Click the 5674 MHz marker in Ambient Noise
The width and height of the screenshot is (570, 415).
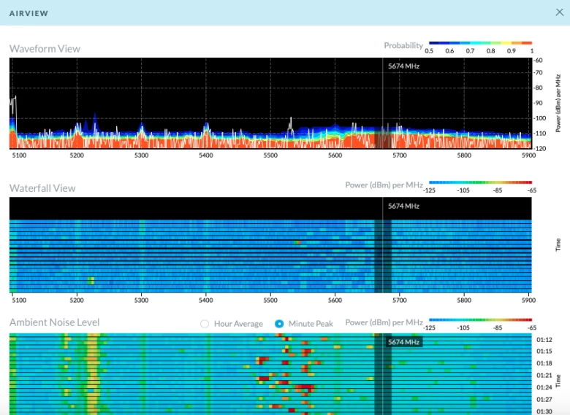point(403,342)
